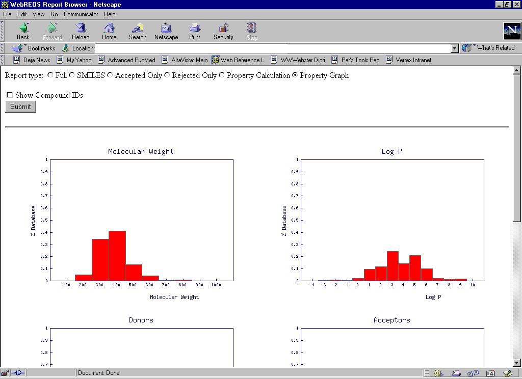Screen dimensions: 522x379
Task: Click the What's Related icon
Action: [x=467, y=48]
